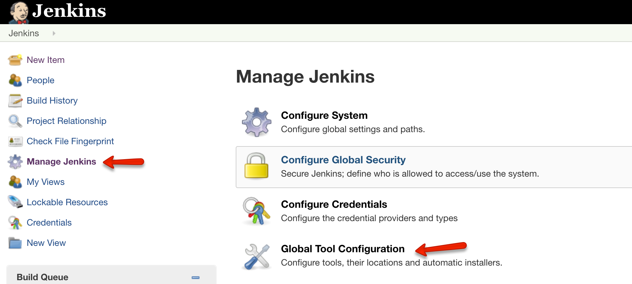Open the Build History link
This screenshot has height=284, width=632.
[x=52, y=101]
